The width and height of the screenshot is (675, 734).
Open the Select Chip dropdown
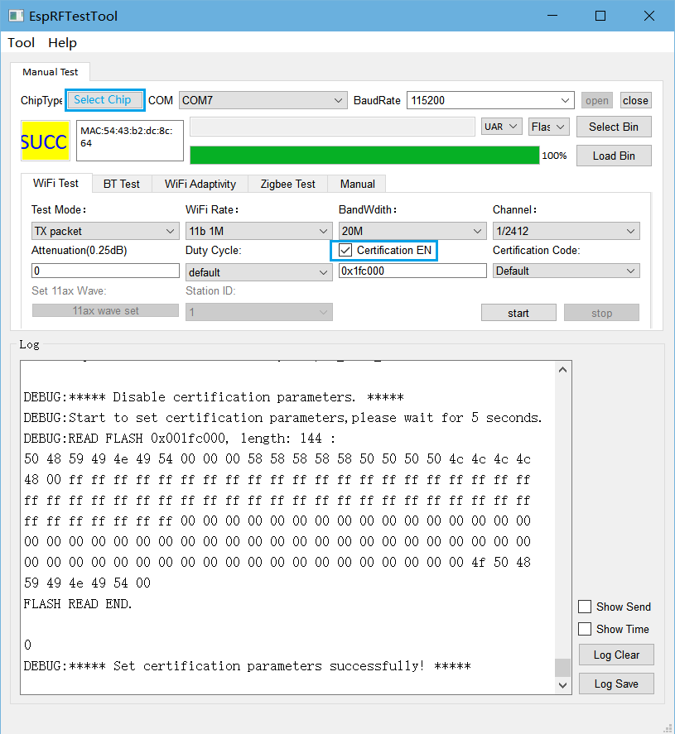pos(104,99)
